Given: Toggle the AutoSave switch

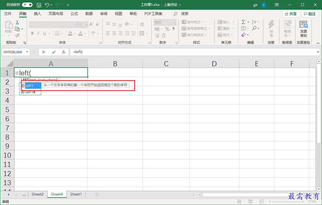Looking at the screenshot, I should click(x=27, y=4).
